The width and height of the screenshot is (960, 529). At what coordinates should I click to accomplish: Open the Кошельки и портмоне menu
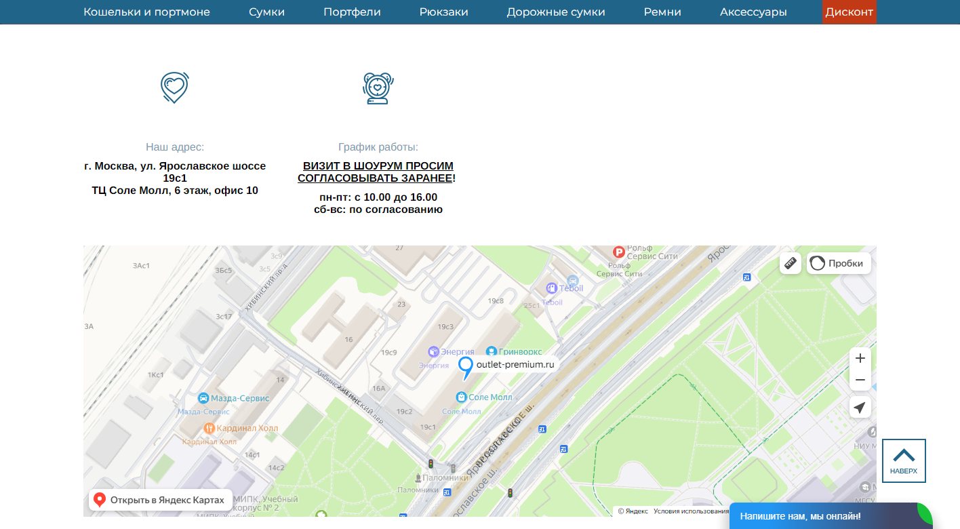146,12
